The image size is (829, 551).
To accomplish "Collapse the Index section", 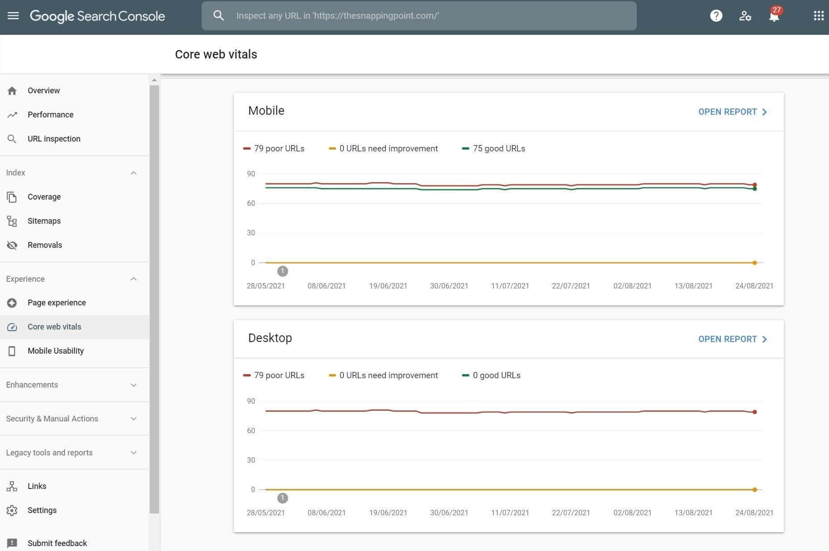I will click(133, 173).
